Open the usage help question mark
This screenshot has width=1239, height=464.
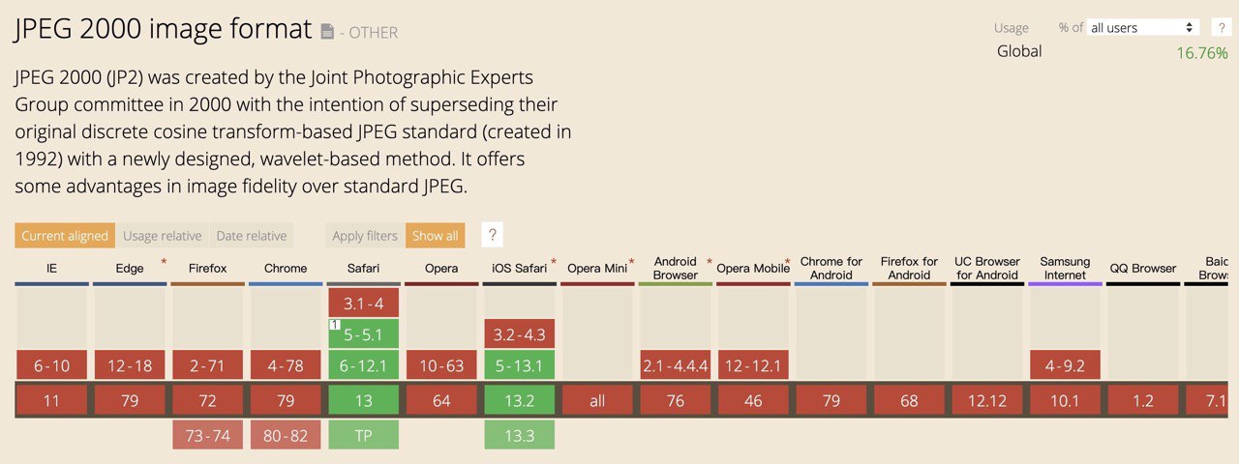click(1221, 28)
